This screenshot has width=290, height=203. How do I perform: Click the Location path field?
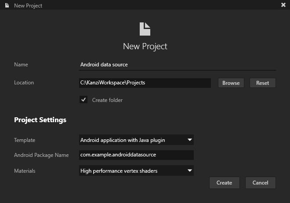pyautogui.click(x=145, y=83)
